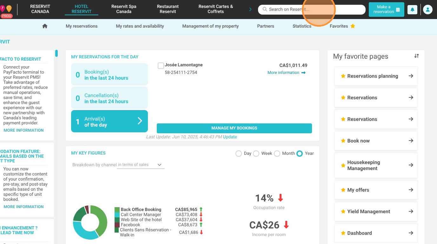The height and width of the screenshot is (244, 437).
Task: Open the Partners menu
Action: pos(266,26)
